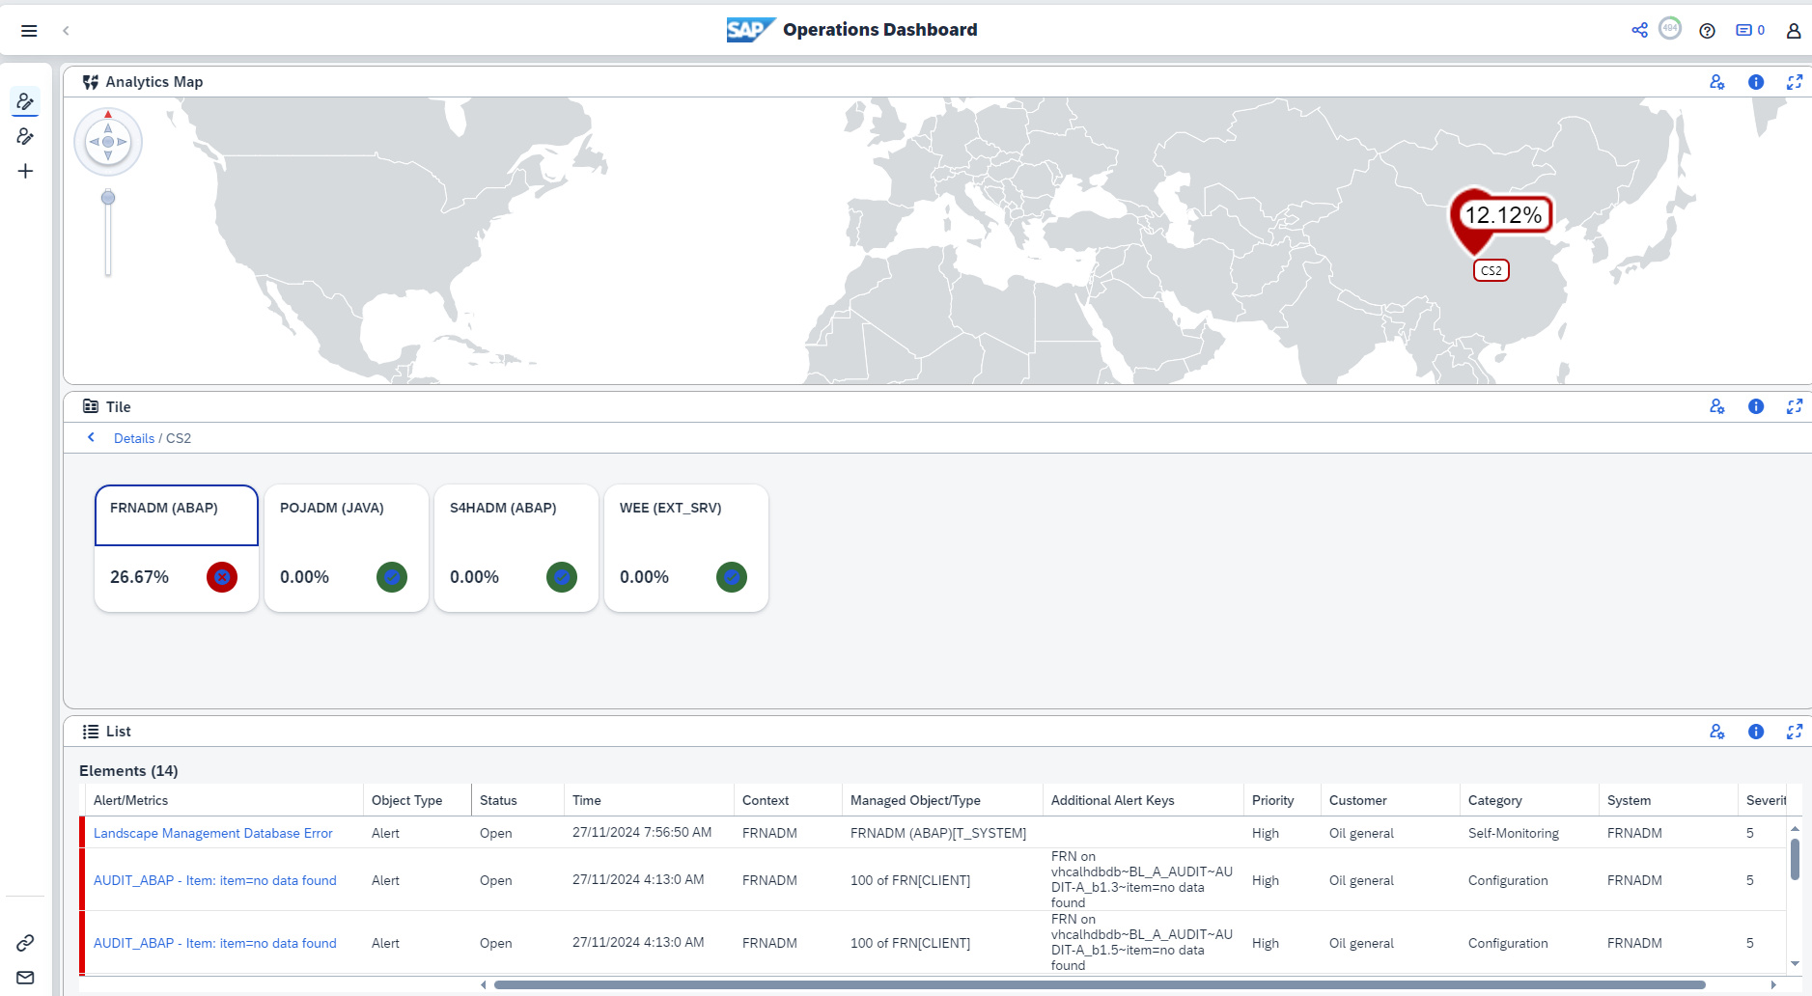Viewport: 1812px width, 996px height.
Task: Expand Analytics Map to full screen
Action: (1795, 82)
